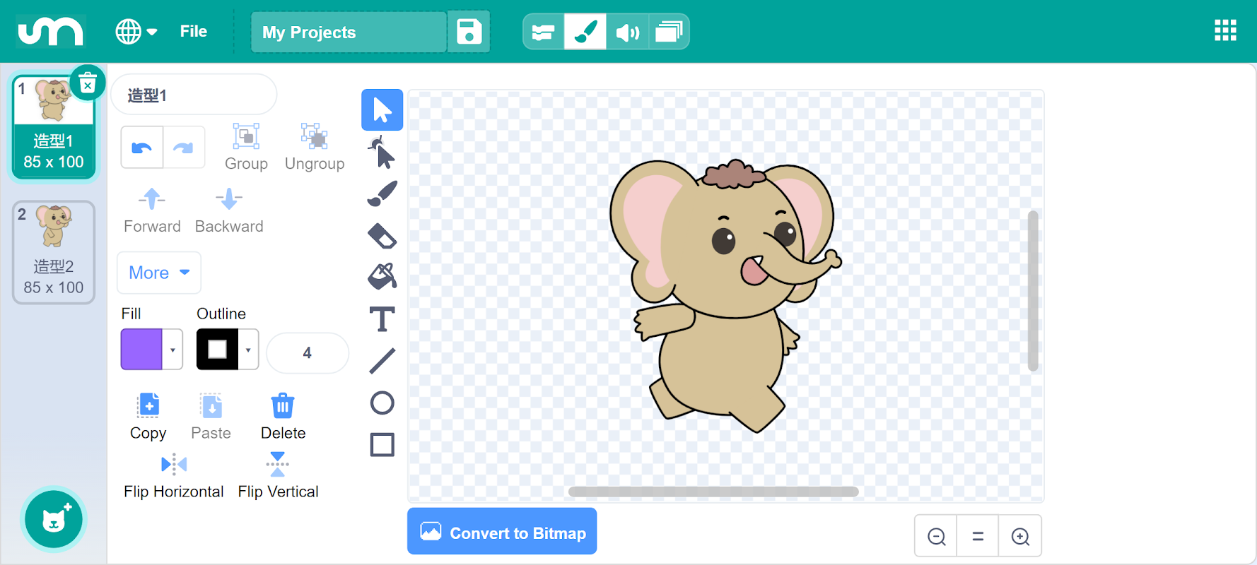
Task: Click the logo in the header
Action: point(51,31)
